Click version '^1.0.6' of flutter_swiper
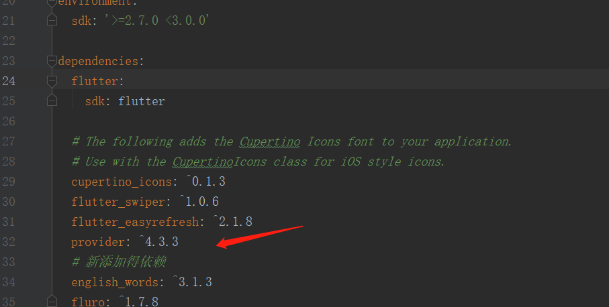This screenshot has height=307, width=609. (199, 202)
